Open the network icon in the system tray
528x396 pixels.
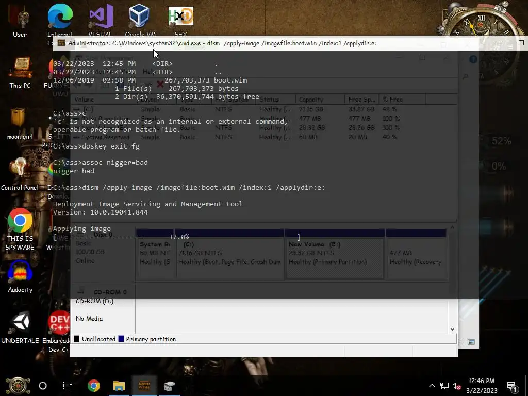click(x=444, y=386)
